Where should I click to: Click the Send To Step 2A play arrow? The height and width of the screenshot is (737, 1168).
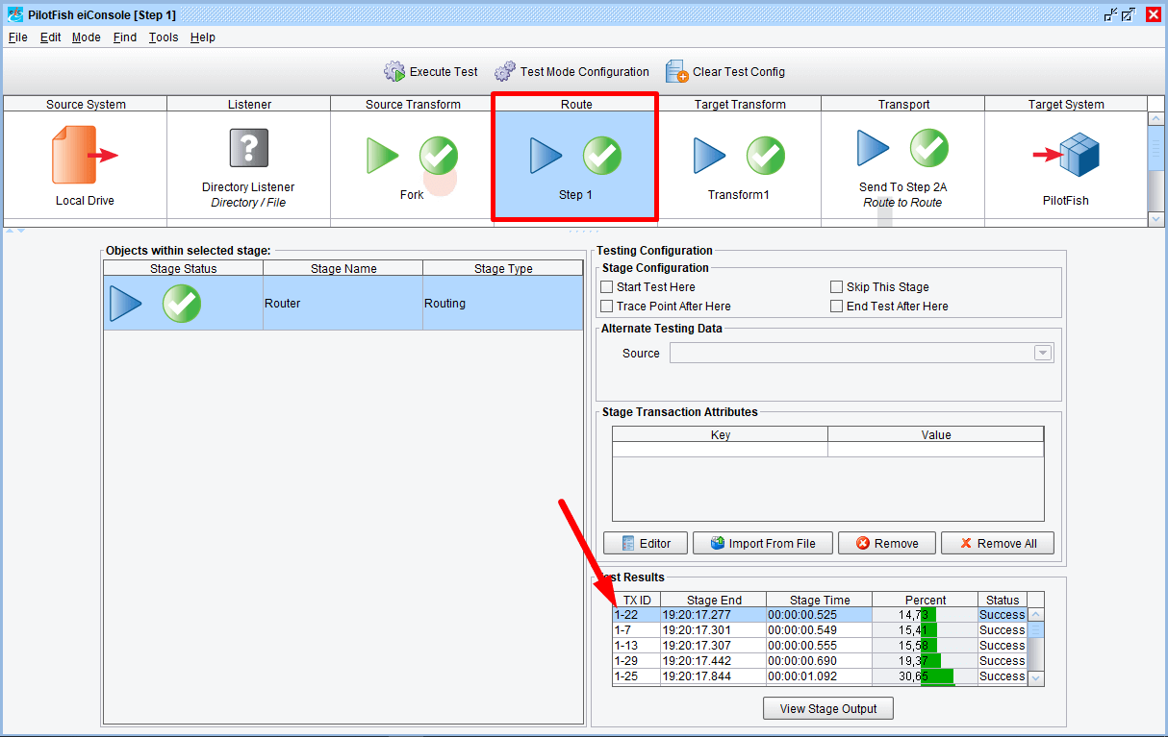pyautogui.click(x=873, y=148)
